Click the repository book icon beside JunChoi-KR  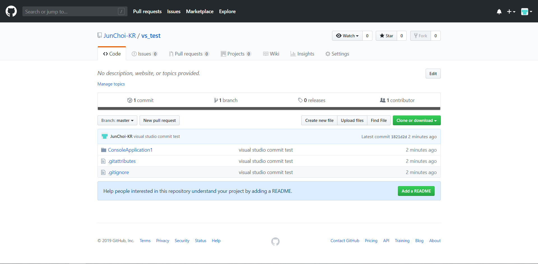99,35
